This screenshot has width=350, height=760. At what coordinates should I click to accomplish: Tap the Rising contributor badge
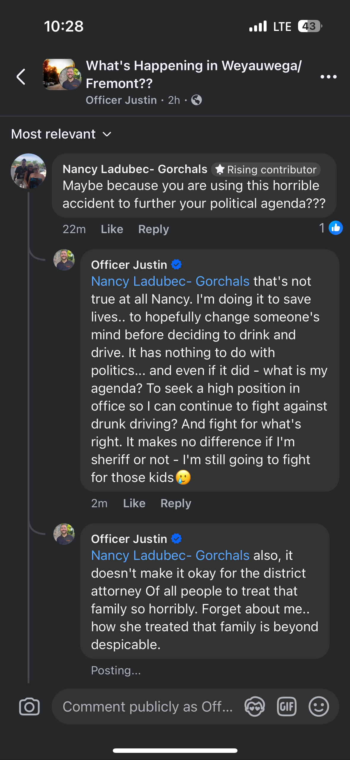266,169
